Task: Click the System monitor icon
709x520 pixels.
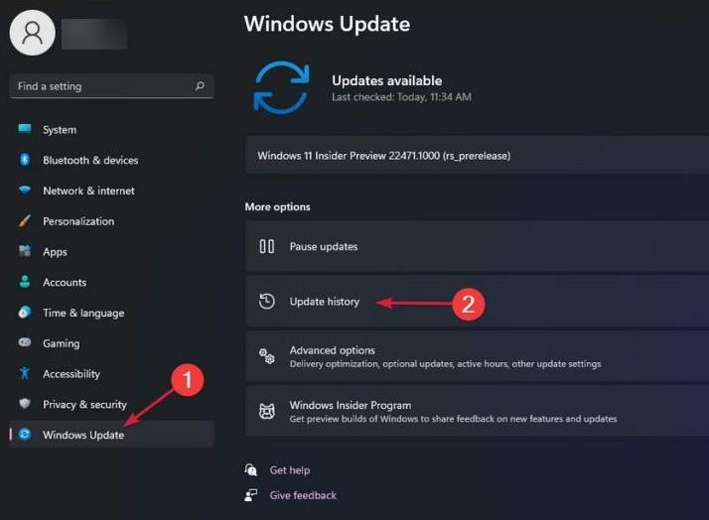Action: pos(25,129)
